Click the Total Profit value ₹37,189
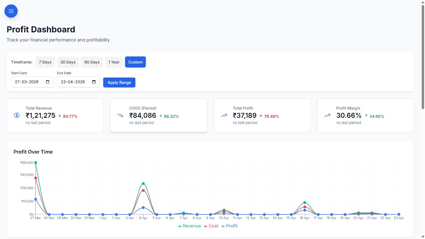 tap(244, 115)
